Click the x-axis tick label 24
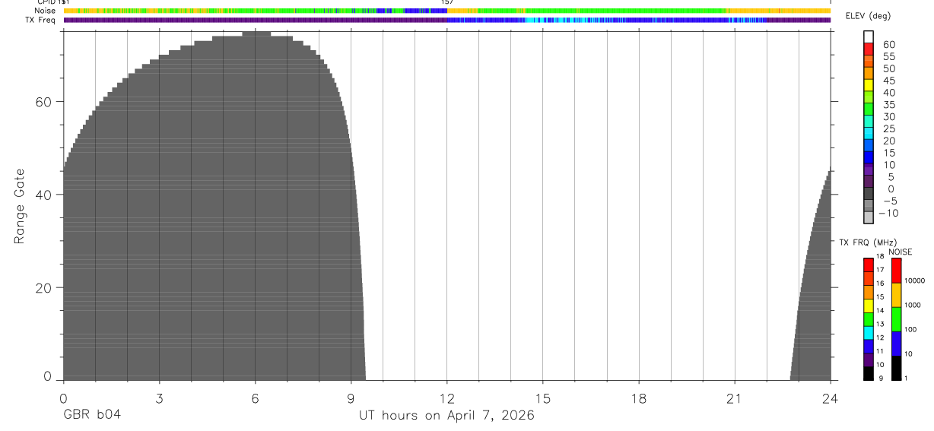This screenshot has width=934, height=431. (831, 398)
